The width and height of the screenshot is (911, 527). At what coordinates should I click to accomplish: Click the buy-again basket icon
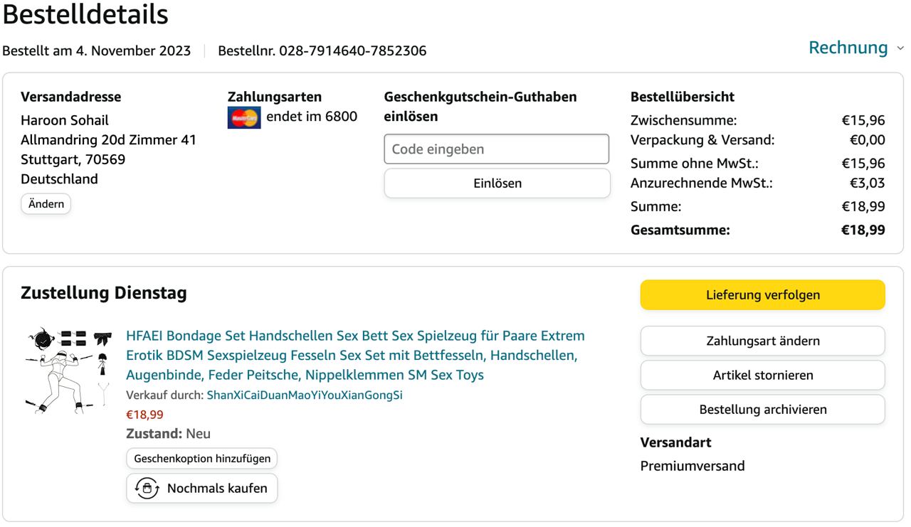[x=147, y=488]
